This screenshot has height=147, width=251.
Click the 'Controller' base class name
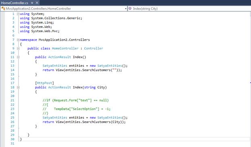[93, 48]
